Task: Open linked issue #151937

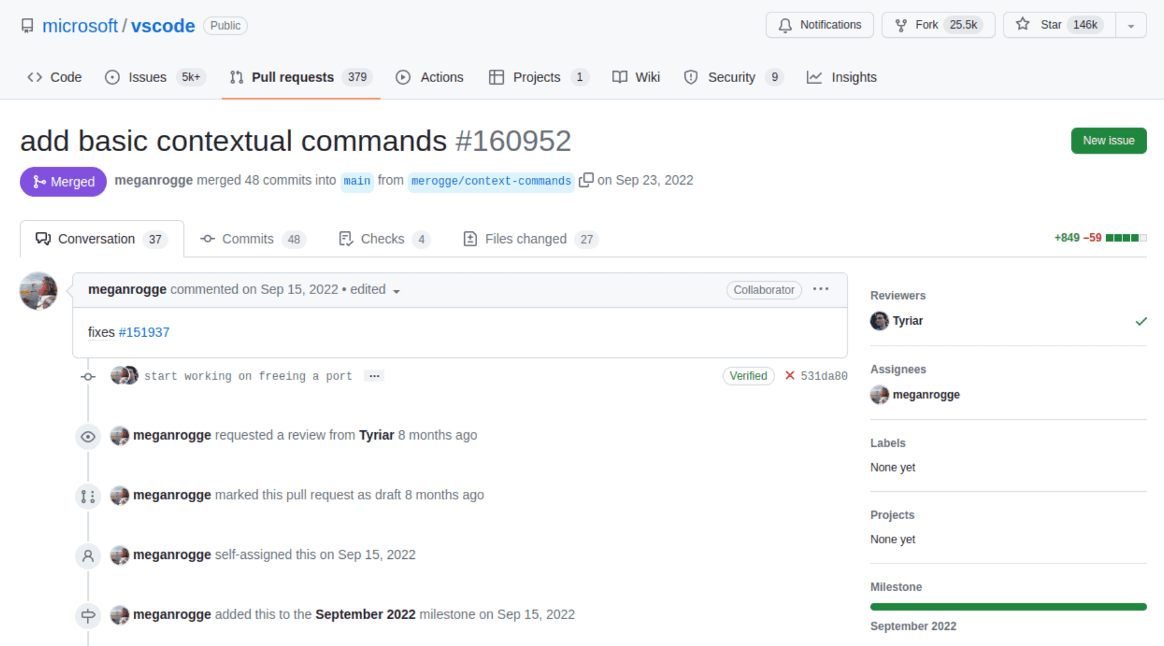Action: [x=144, y=332]
